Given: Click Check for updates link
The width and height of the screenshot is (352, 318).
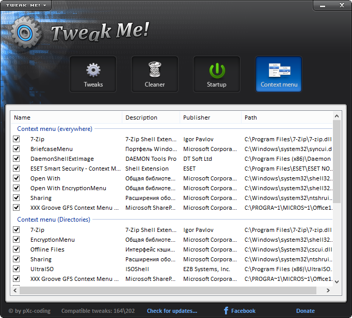Looking at the screenshot, I should (172, 311).
